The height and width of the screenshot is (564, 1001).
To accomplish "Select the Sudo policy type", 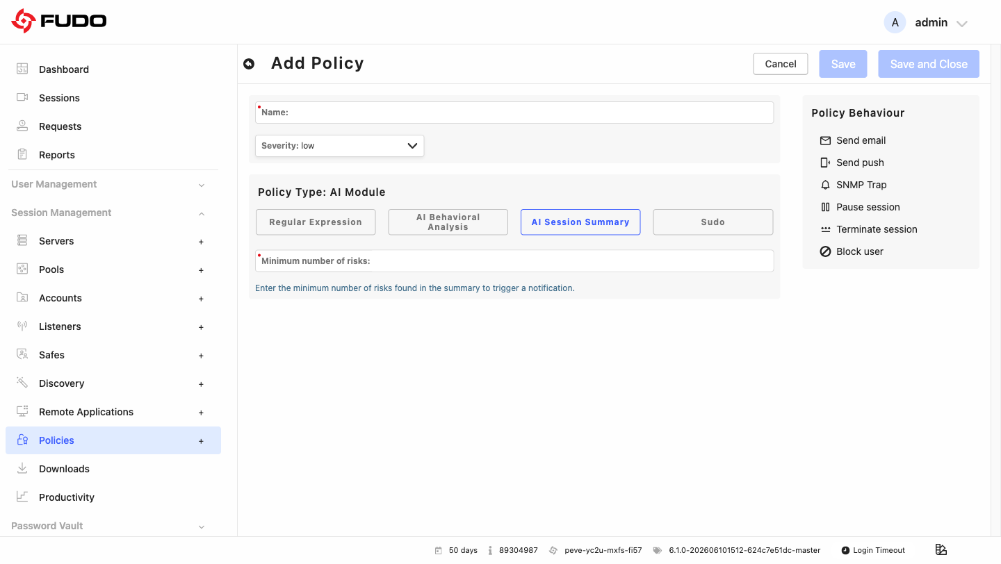I will 713,222.
